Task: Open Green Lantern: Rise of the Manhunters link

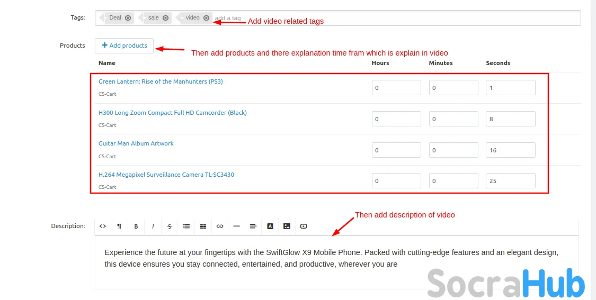Action: click(161, 81)
